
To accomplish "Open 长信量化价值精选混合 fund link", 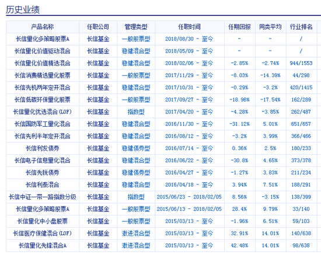I will pyautogui.click(x=43, y=63).
